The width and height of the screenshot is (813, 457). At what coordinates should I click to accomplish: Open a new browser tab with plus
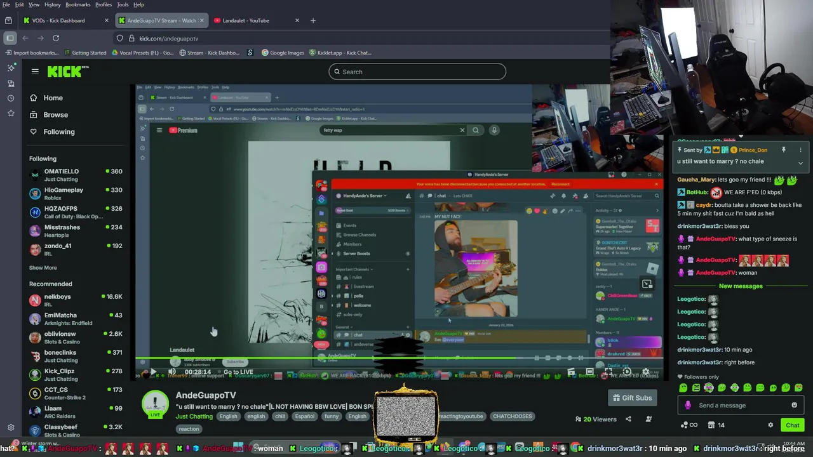[x=312, y=20]
